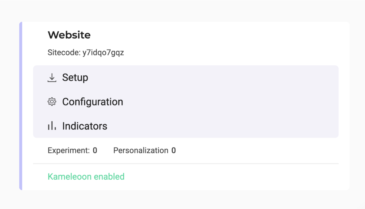Click the purple accent bar on card edge
This screenshot has height=209, width=365.
pyautogui.click(x=21, y=106)
